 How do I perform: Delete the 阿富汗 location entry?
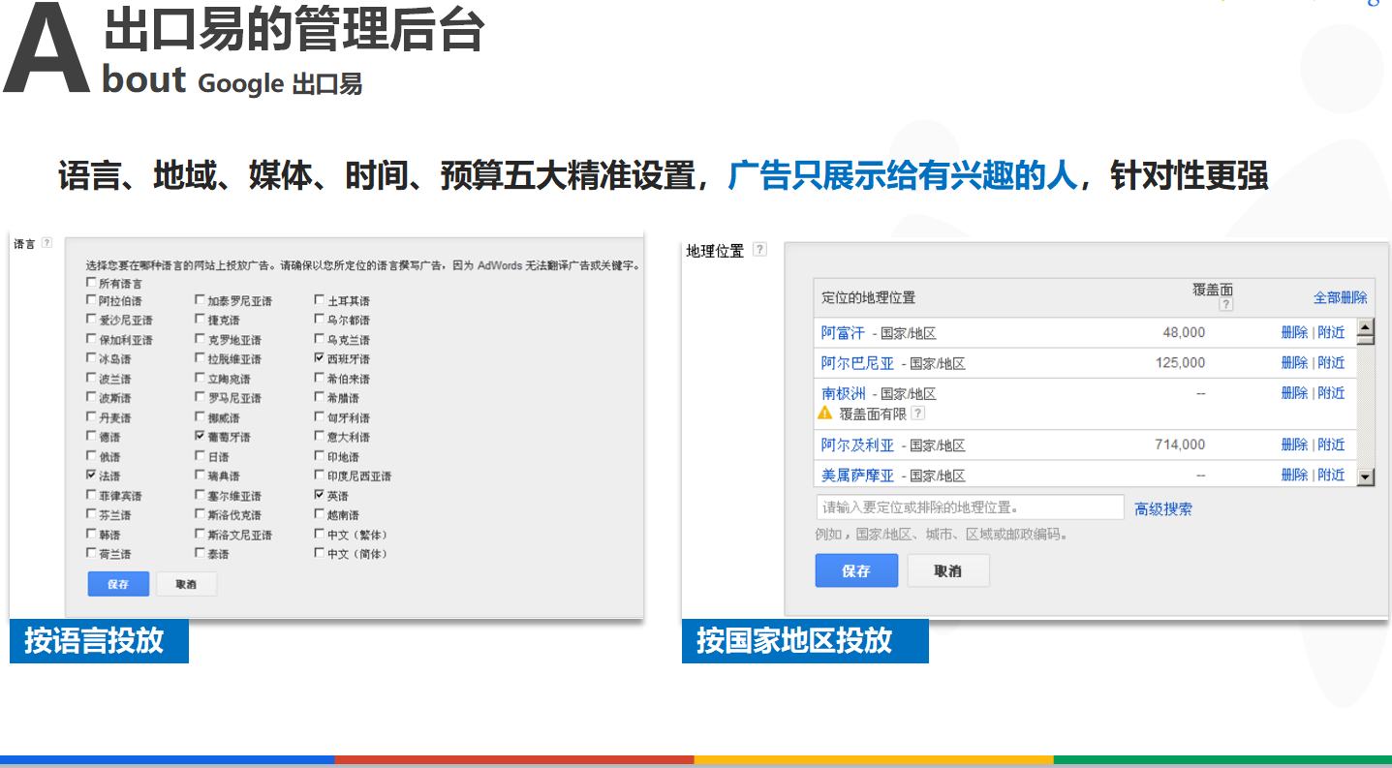point(1293,332)
